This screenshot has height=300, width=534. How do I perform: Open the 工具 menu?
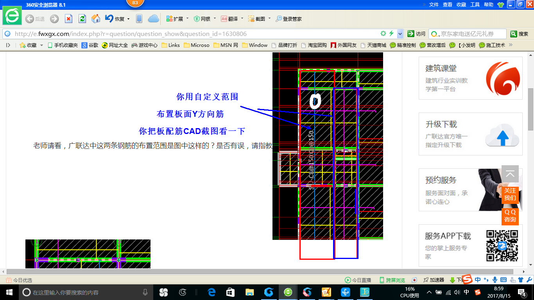pyautogui.click(x=475, y=5)
